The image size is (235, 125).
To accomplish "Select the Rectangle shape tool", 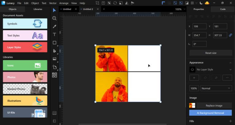I will [54, 43].
